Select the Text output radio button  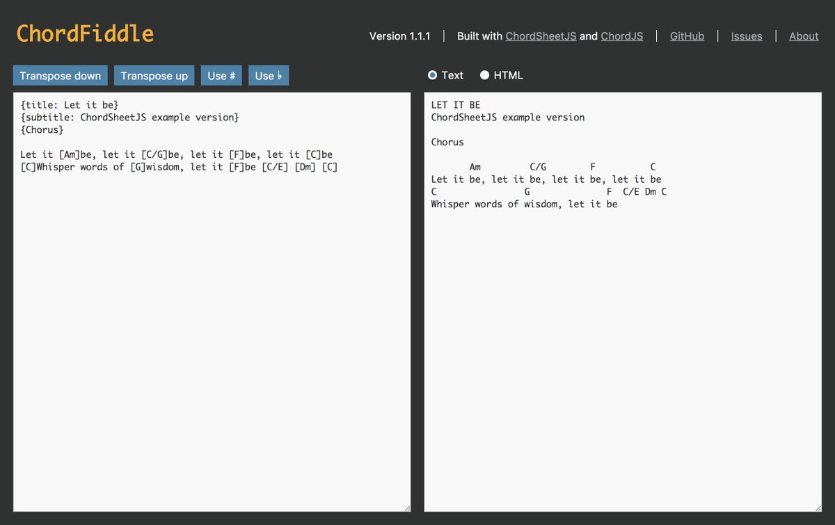[432, 75]
